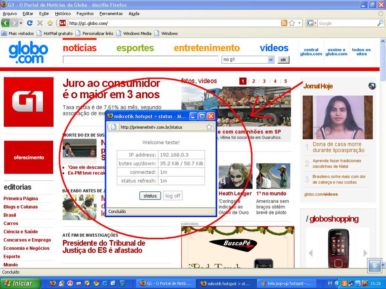Open the HotMail gratuito bookmark
Screen dimensions: 386x289
pos(55,34)
